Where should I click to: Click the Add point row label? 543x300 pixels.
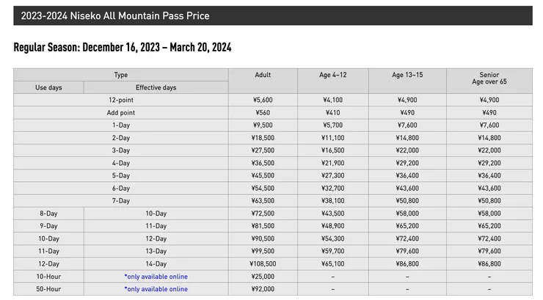point(121,113)
